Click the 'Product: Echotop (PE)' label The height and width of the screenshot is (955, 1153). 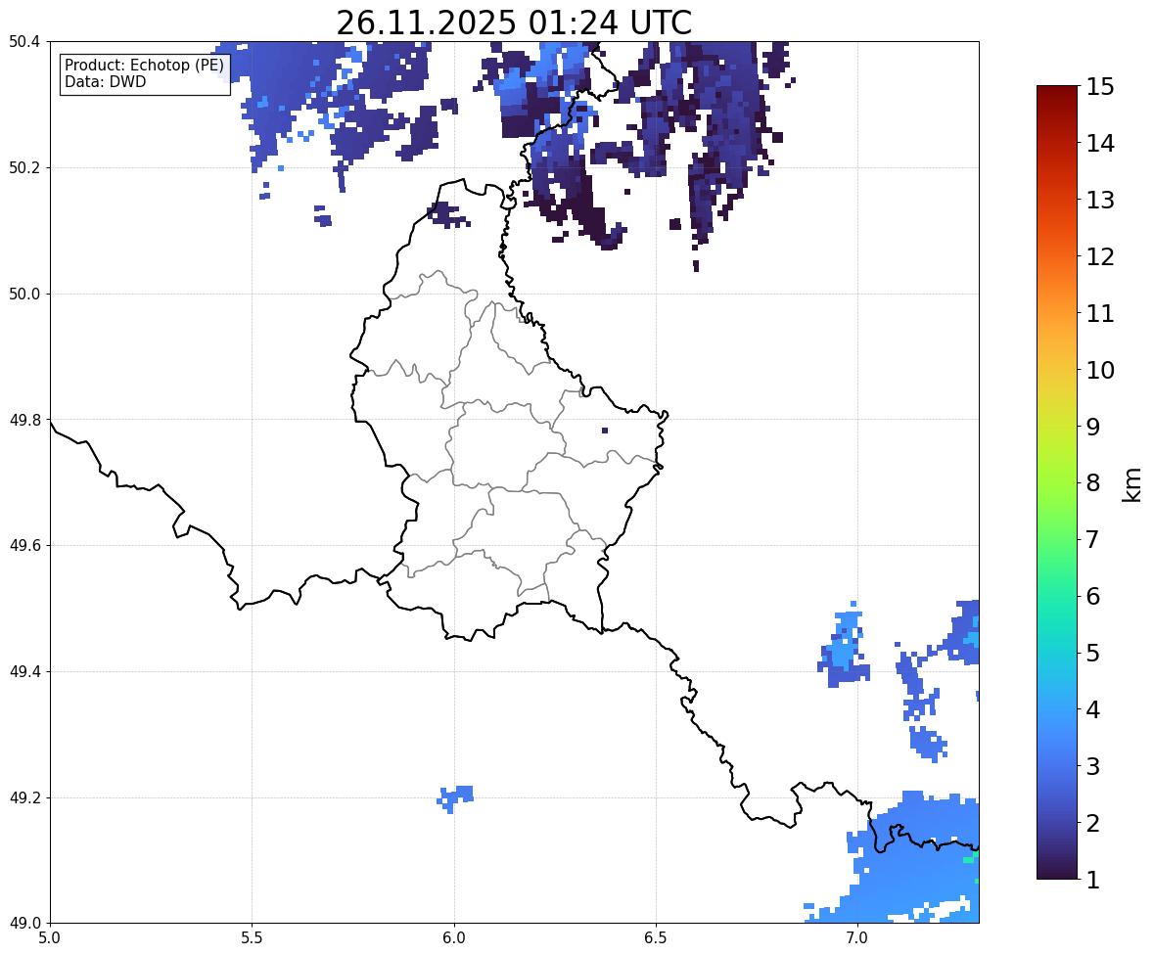[x=144, y=66]
